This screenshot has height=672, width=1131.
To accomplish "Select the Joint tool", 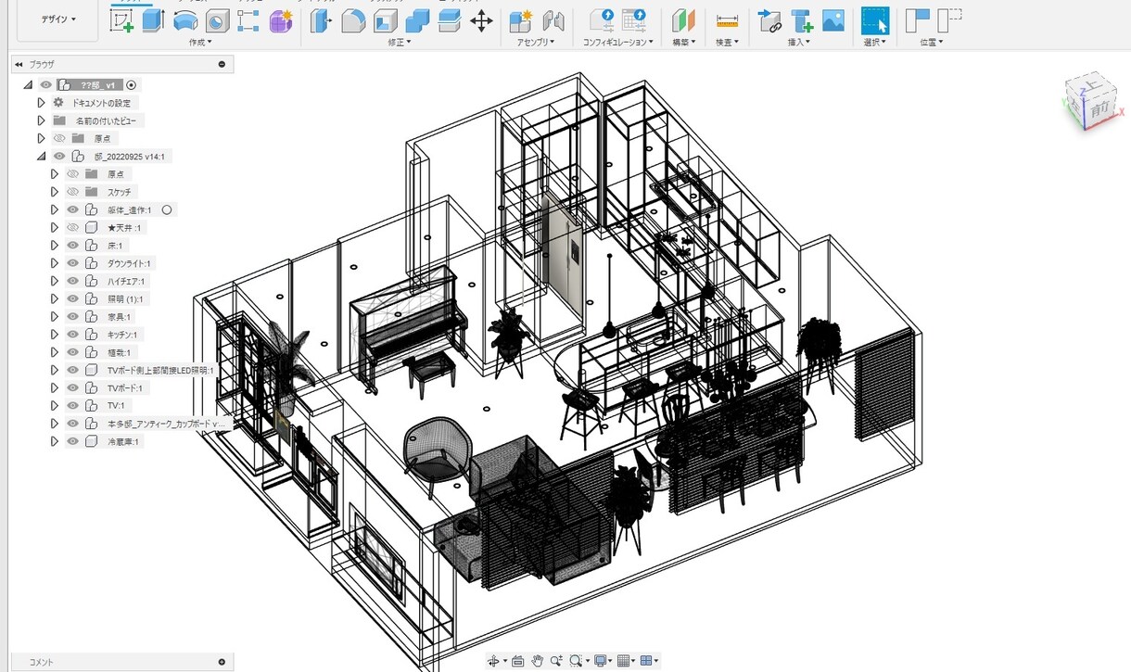I will (x=553, y=20).
